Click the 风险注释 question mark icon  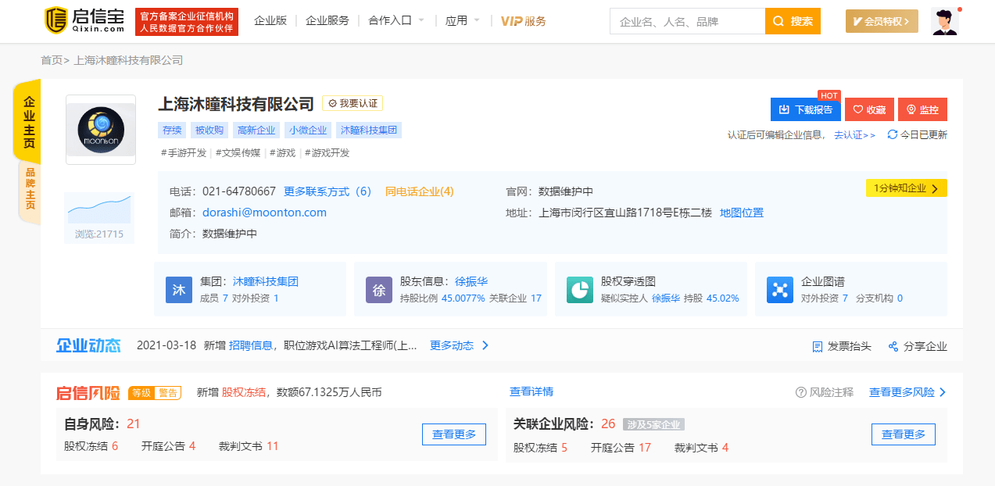tap(800, 392)
